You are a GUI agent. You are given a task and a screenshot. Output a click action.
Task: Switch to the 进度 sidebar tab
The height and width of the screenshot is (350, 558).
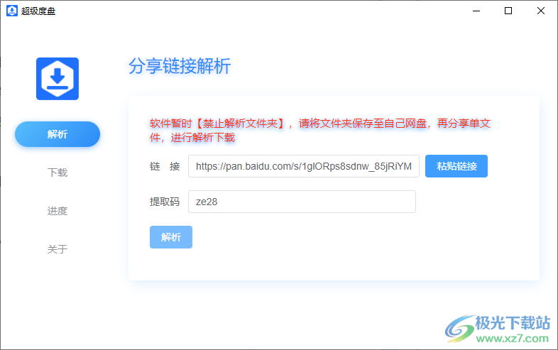tap(58, 211)
